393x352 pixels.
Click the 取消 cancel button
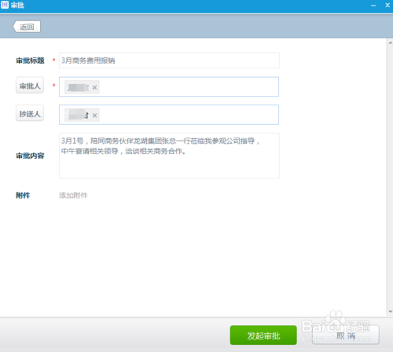point(346,335)
